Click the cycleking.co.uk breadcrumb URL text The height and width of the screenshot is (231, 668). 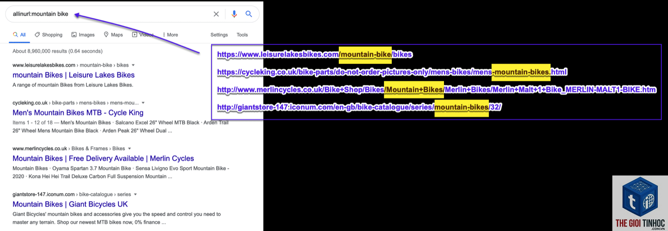30,103
